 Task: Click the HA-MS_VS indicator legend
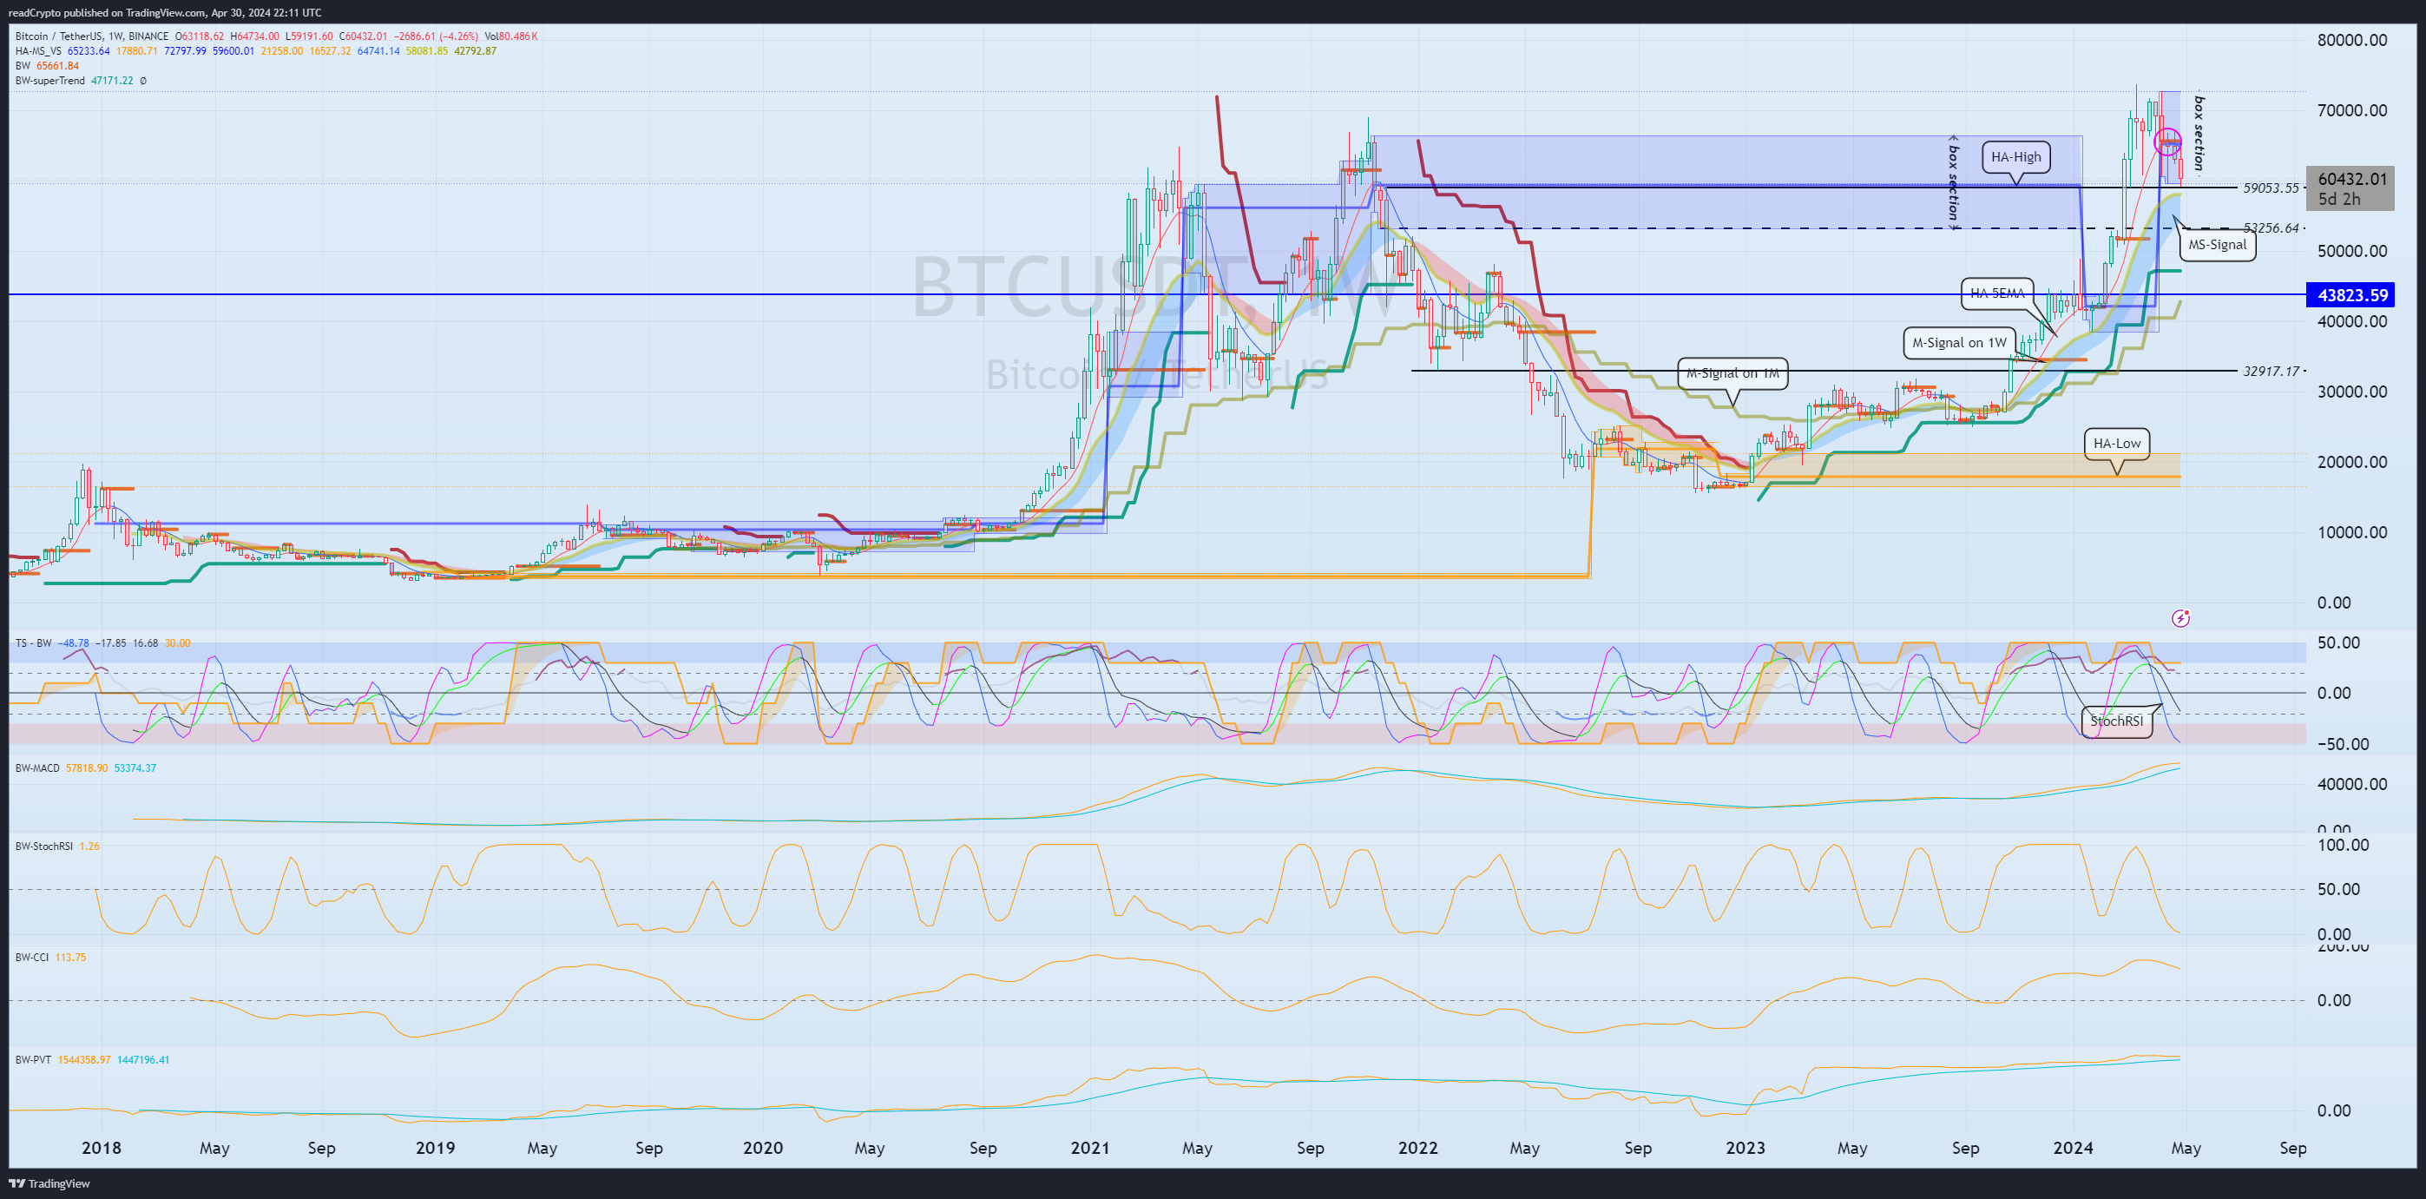pos(38,51)
